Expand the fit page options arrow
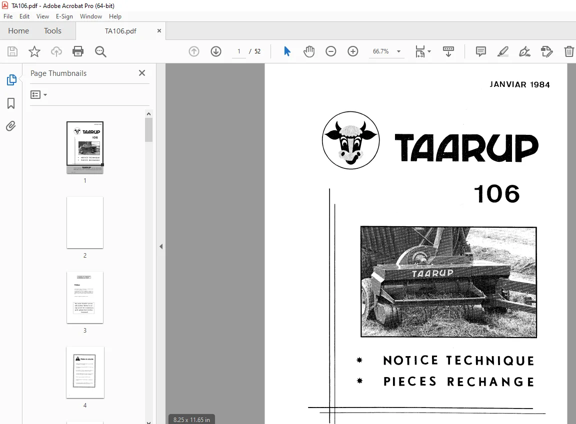Screen dimensions: 576x424 click(x=429, y=51)
